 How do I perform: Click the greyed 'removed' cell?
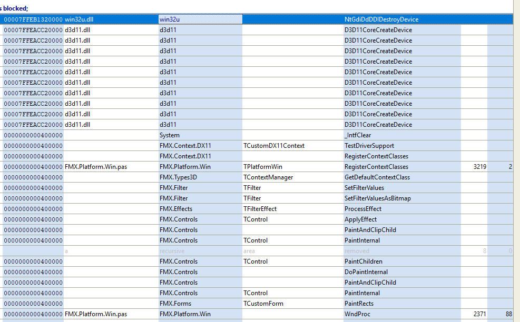[402, 251]
